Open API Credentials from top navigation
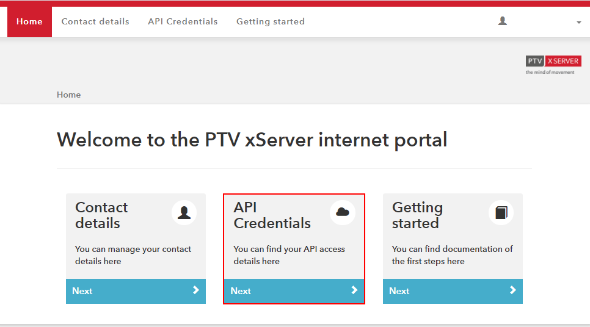This screenshot has width=590, height=327. (x=183, y=21)
